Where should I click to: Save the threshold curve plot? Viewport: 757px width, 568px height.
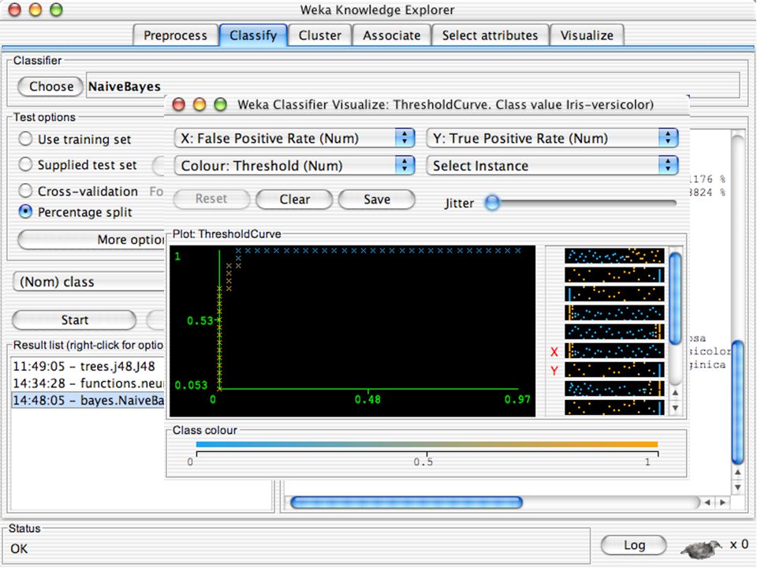[x=377, y=199]
